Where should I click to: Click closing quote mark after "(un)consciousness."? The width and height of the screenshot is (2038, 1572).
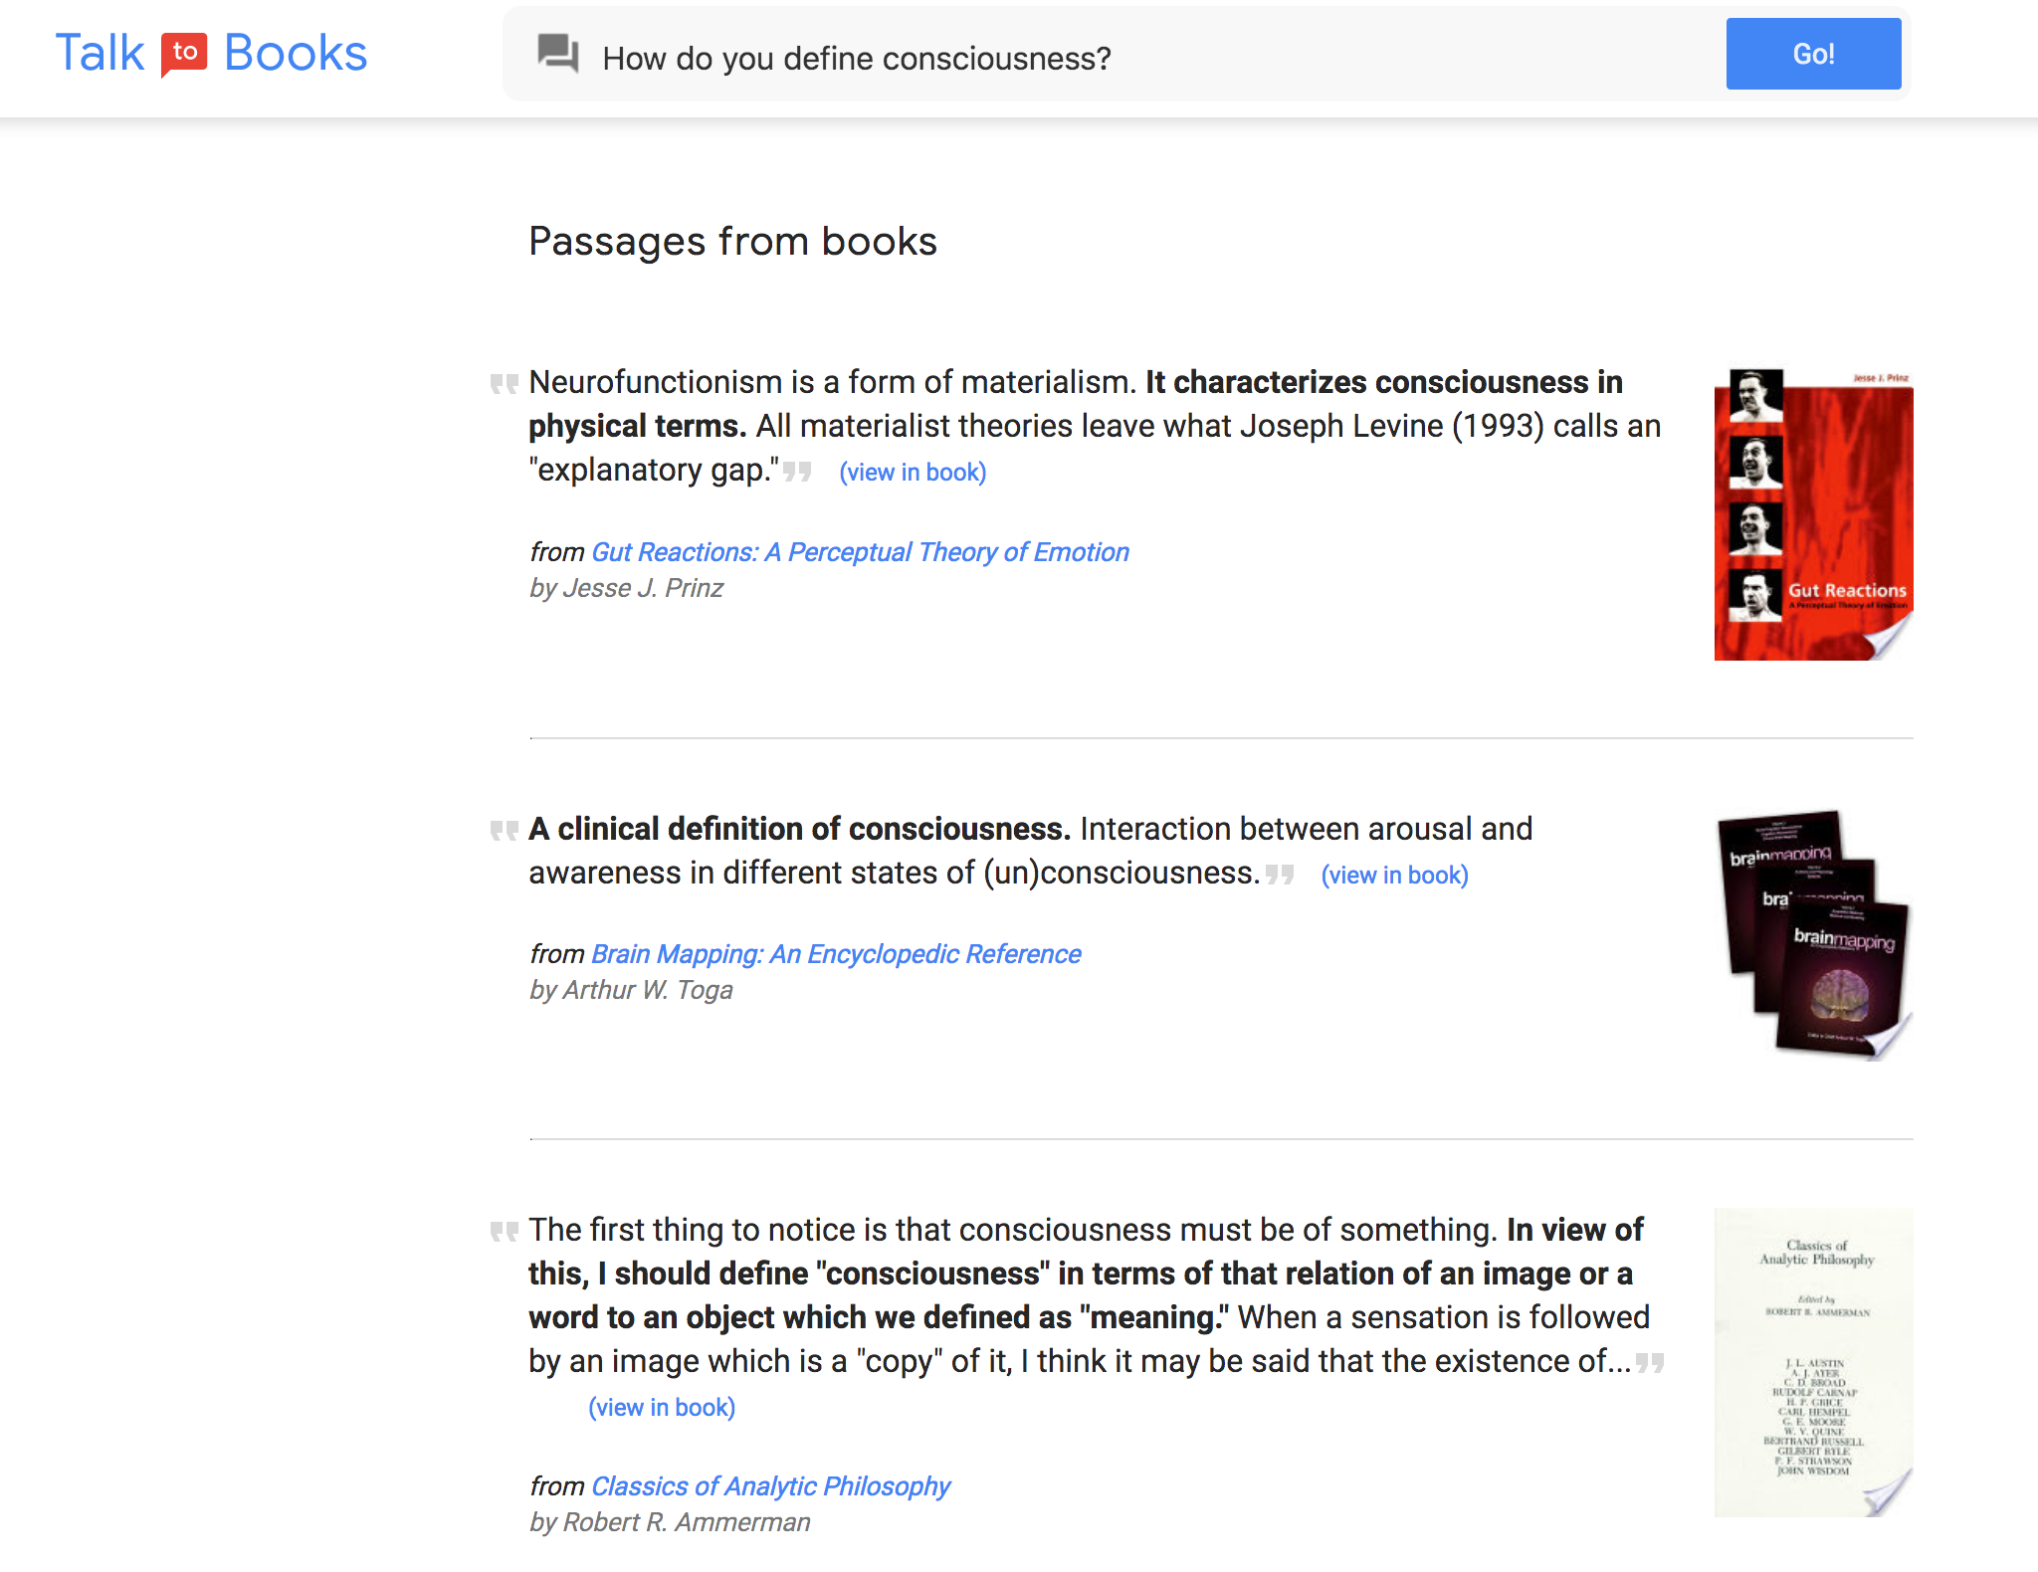1280,875
